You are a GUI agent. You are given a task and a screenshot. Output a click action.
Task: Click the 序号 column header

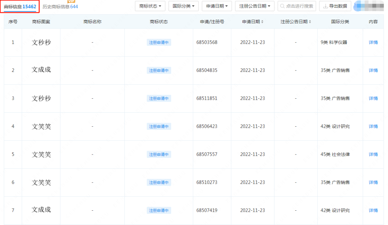click(13, 22)
